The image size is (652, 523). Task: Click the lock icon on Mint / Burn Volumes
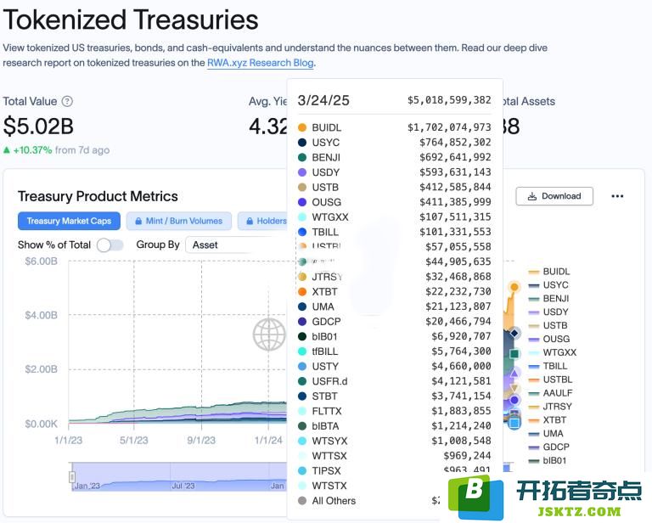[138, 222]
